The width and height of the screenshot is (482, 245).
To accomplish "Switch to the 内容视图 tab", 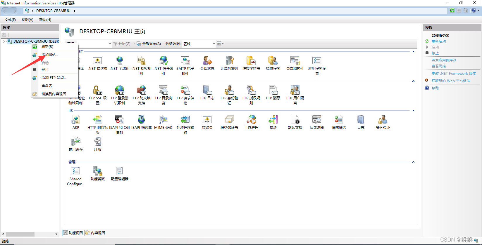I will pyautogui.click(x=95, y=233).
